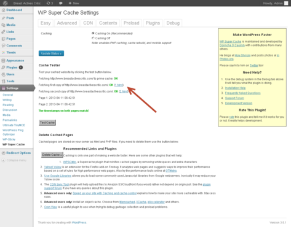Open the Writing settings submenu item
The height and width of the screenshot is (227, 291).
tap(7, 100)
